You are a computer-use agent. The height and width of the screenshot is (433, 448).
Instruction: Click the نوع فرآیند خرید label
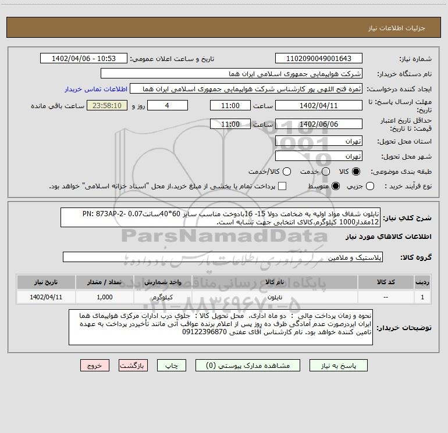(408, 186)
